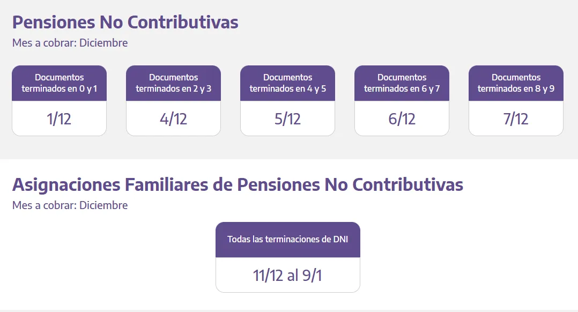The height and width of the screenshot is (312, 578).
Task: Click the top "Pensiones No Contributivas" heading
Action: click(x=125, y=23)
